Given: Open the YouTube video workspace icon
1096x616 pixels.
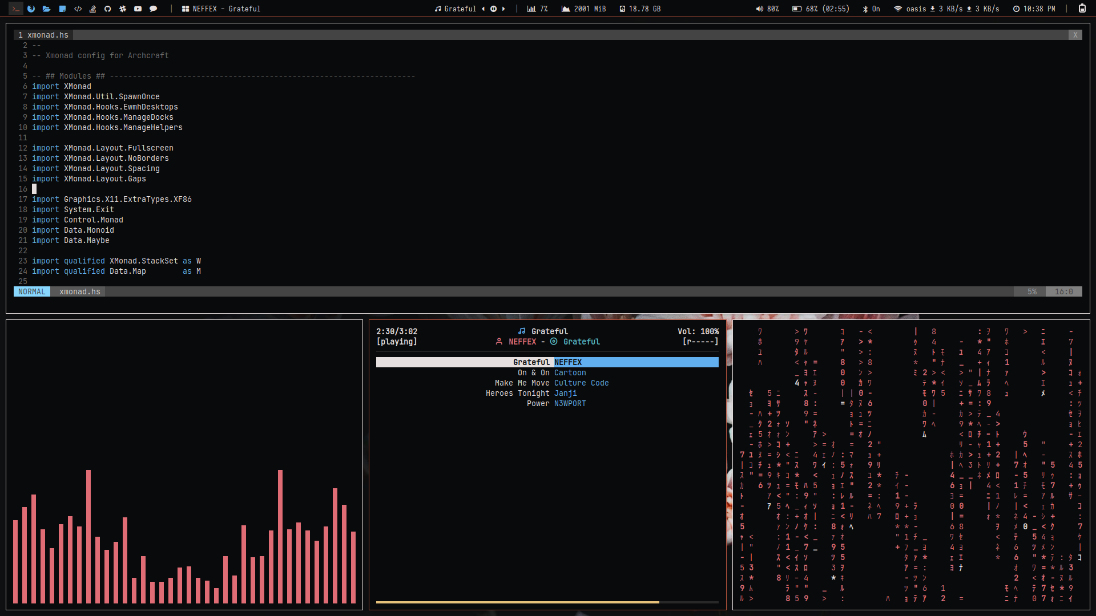Looking at the screenshot, I should (138, 9).
